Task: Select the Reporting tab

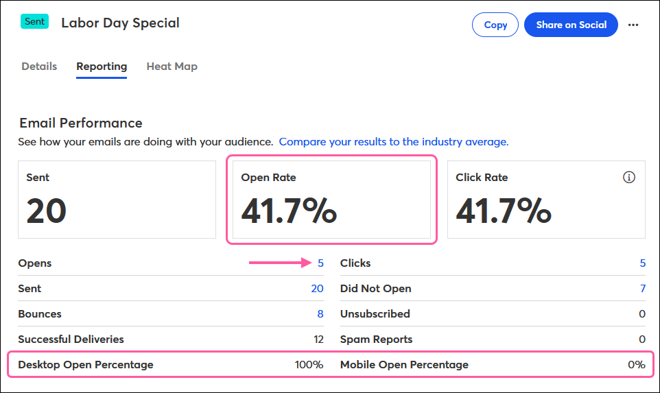Action: point(102,67)
